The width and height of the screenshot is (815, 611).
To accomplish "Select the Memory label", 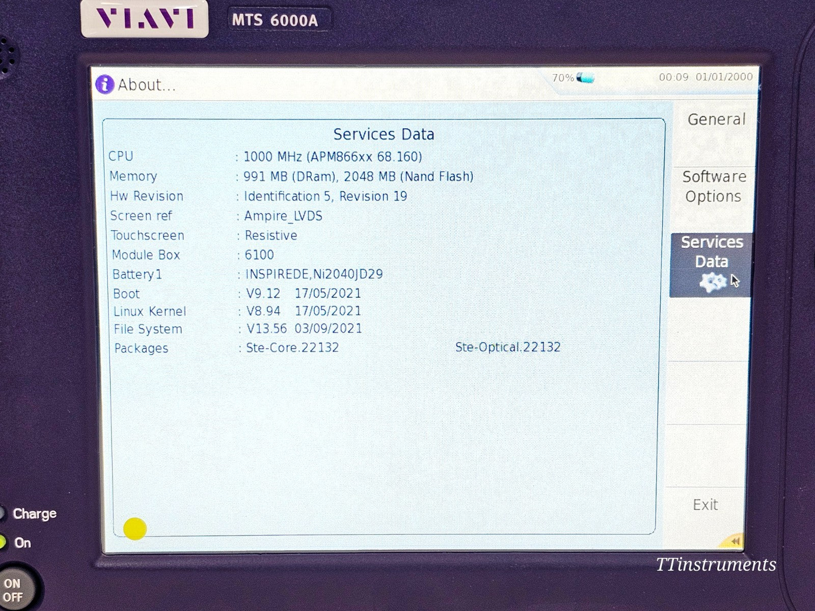I will coord(133,176).
